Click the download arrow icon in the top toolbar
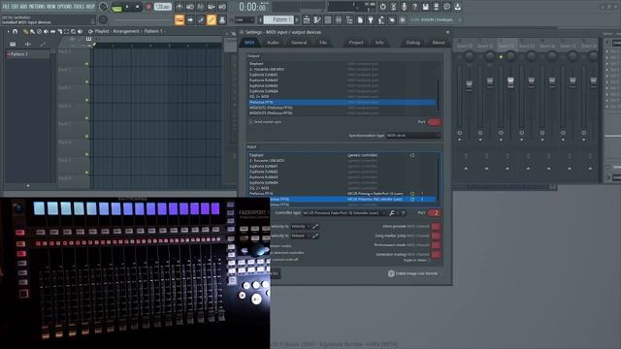This screenshot has width=621, height=349. (457, 7)
